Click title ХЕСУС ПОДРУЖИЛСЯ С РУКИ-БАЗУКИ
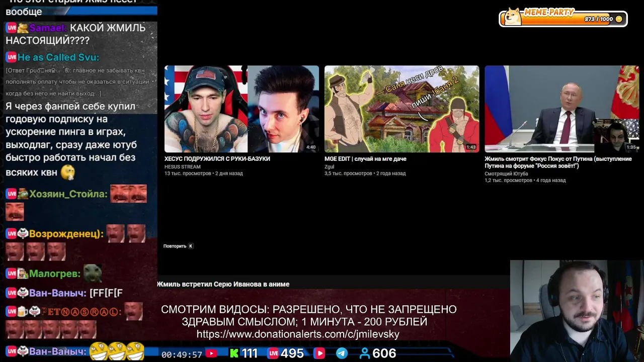 click(217, 159)
